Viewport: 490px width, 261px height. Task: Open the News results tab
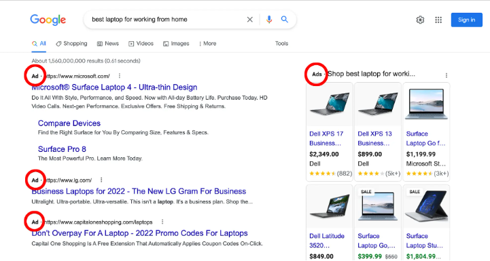[108, 43]
